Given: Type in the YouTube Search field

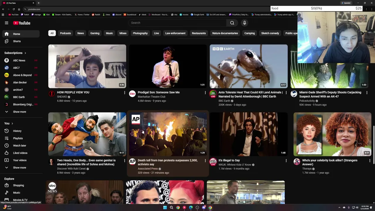Looking at the screenshot, I should (177, 23).
